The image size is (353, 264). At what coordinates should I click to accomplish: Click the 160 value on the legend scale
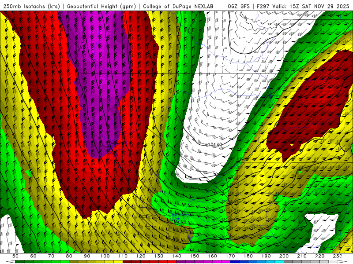212,256
